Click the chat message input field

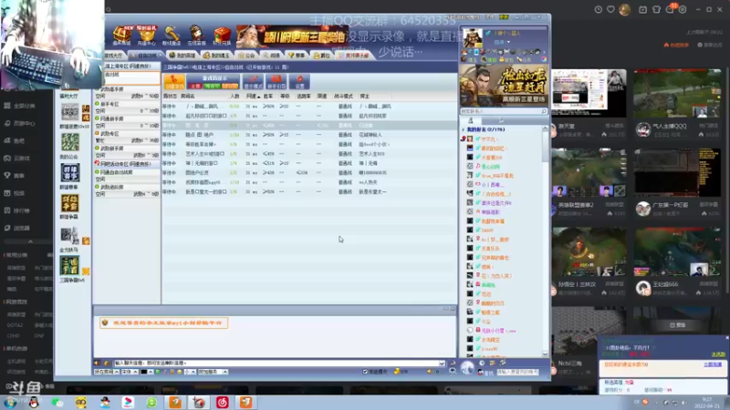tap(276, 363)
